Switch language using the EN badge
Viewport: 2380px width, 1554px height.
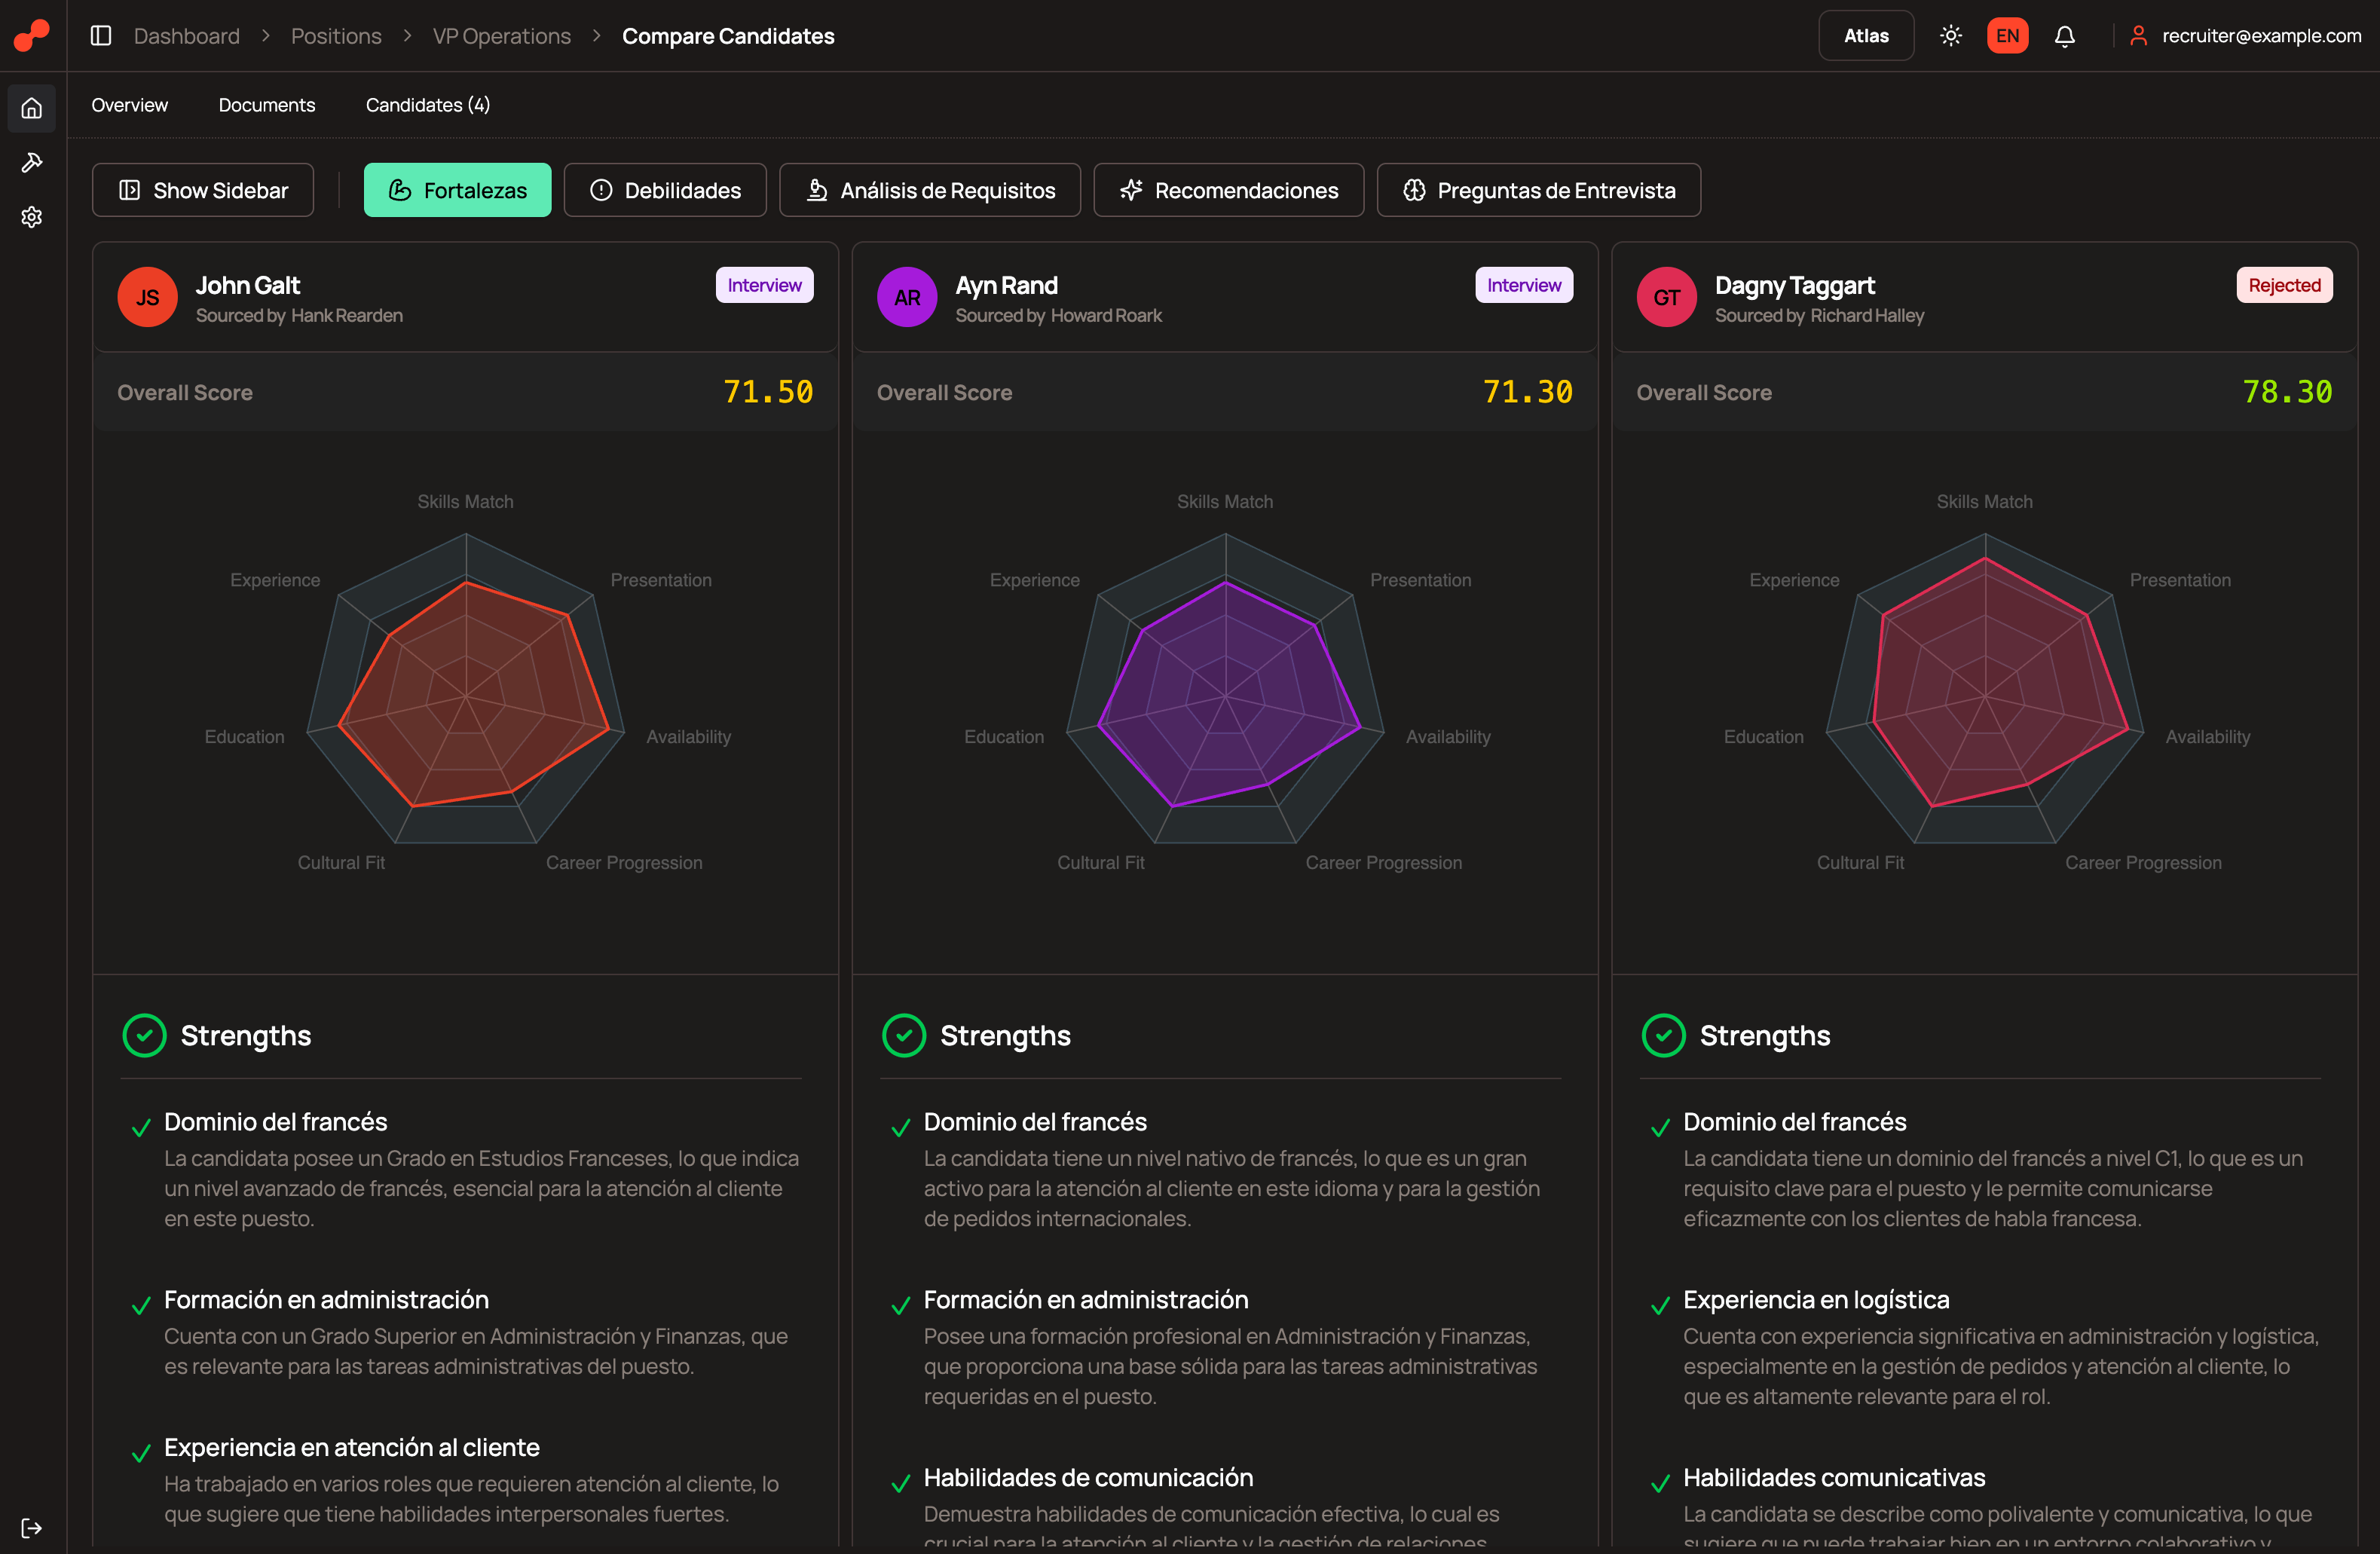[x=2007, y=35]
